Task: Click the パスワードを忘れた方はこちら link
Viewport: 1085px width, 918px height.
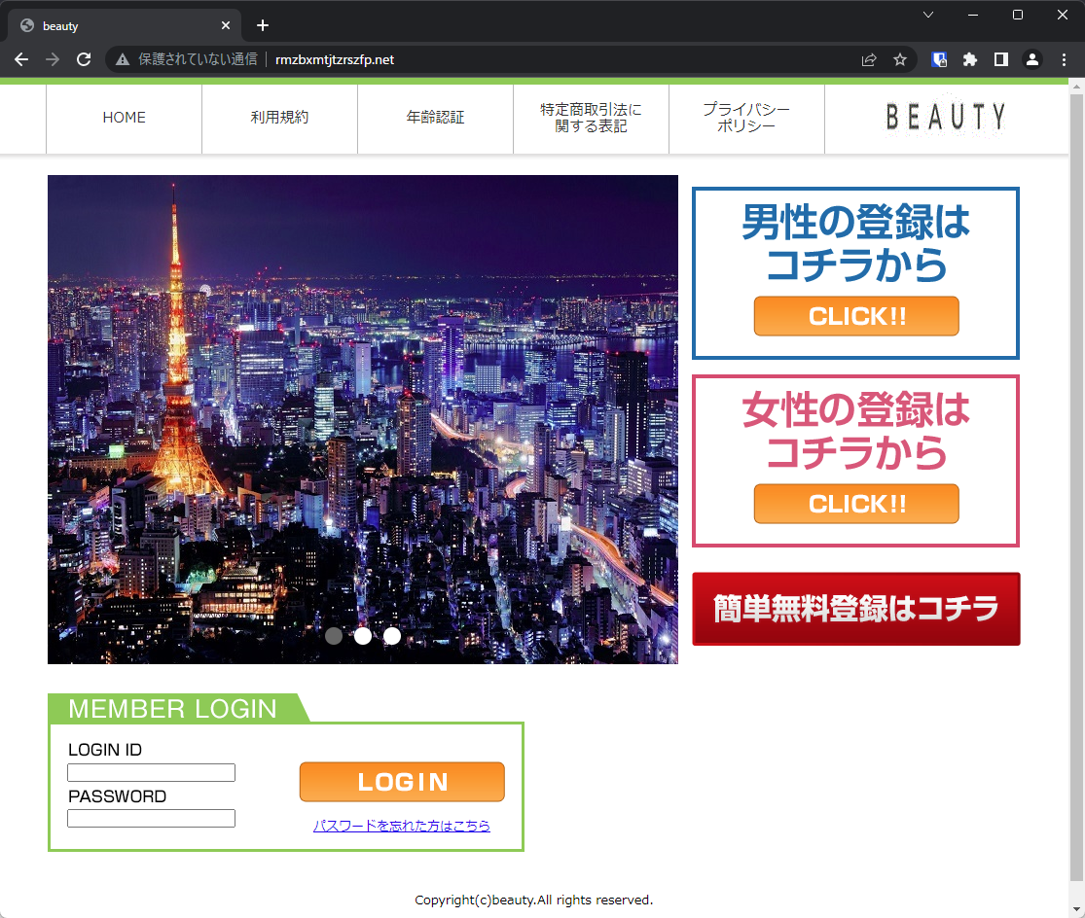Action: 401,826
